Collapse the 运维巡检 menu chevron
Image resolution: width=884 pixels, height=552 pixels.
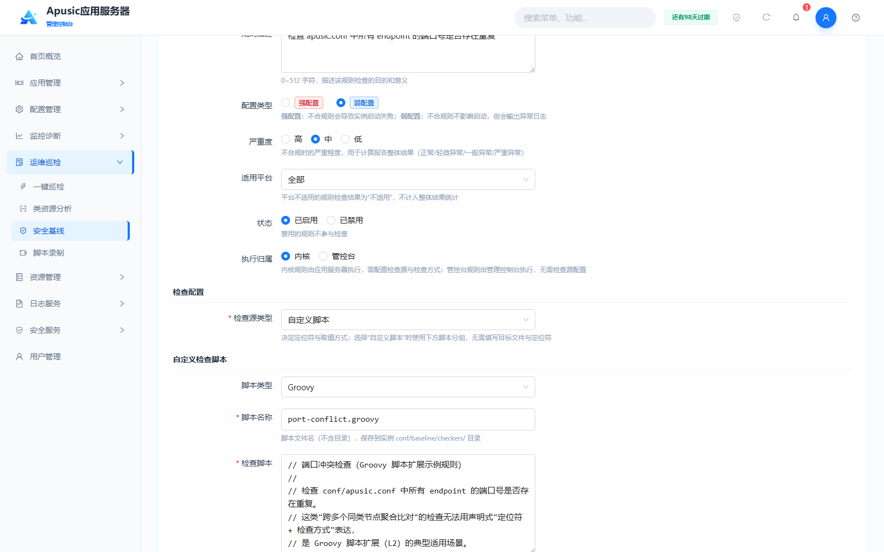[x=120, y=162]
